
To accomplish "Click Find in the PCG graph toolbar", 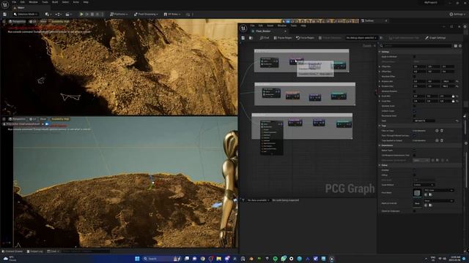I will click(265, 38).
